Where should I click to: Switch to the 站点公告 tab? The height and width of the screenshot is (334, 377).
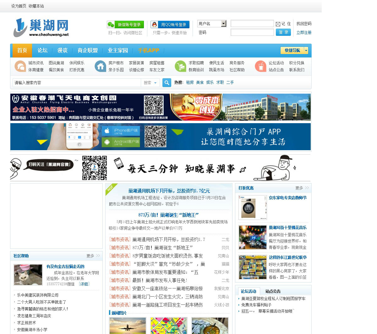[x=273, y=291]
